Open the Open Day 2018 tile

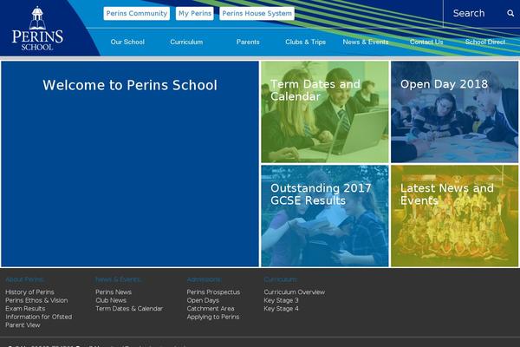tap(454, 112)
